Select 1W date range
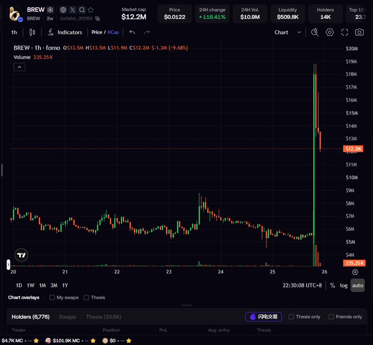This screenshot has width=373, height=345. click(x=31, y=285)
